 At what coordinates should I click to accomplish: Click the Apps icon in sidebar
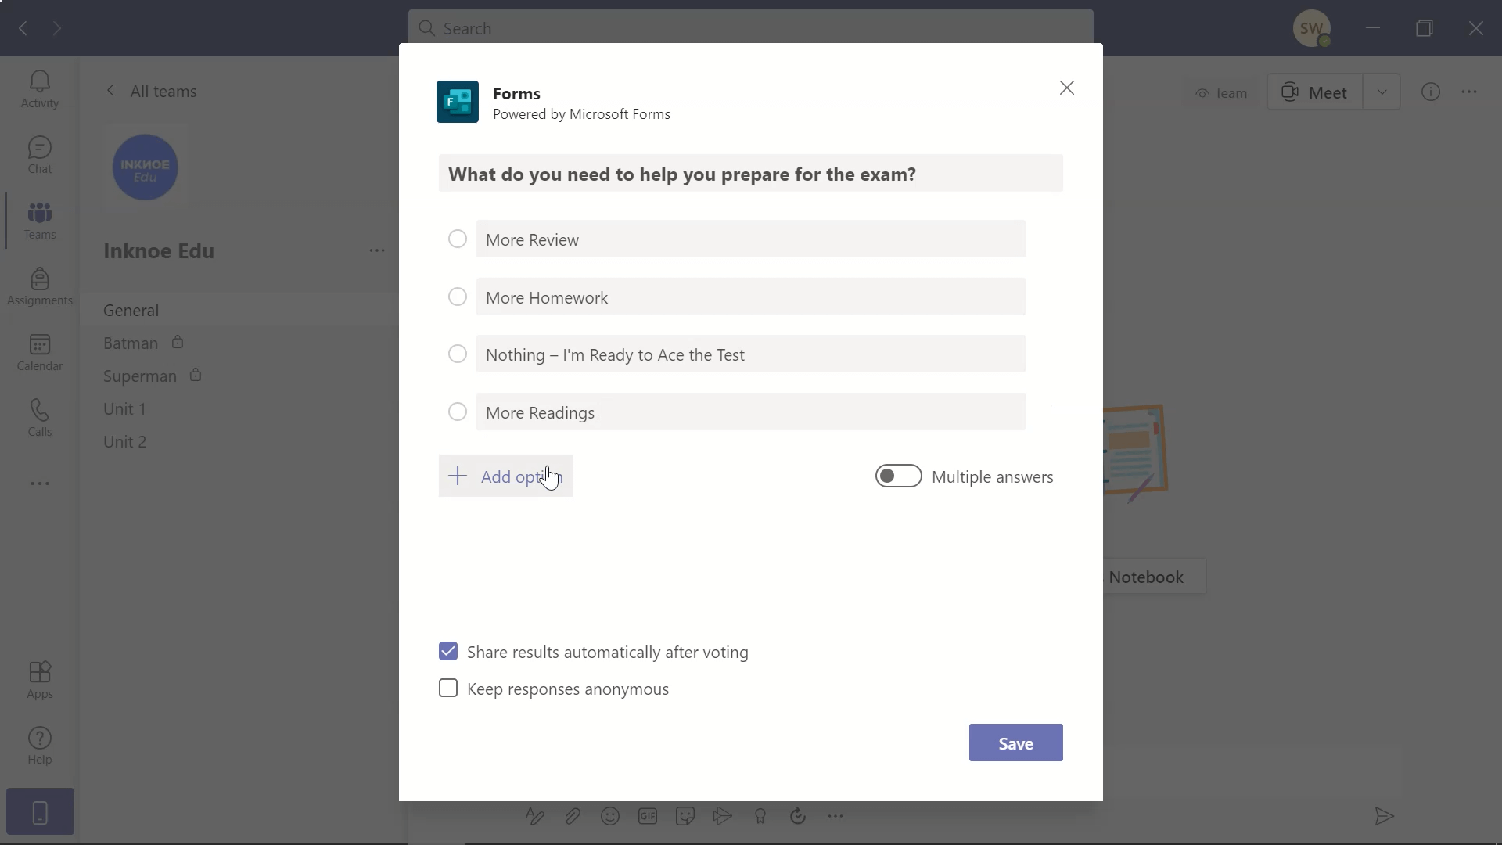(x=39, y=671)
